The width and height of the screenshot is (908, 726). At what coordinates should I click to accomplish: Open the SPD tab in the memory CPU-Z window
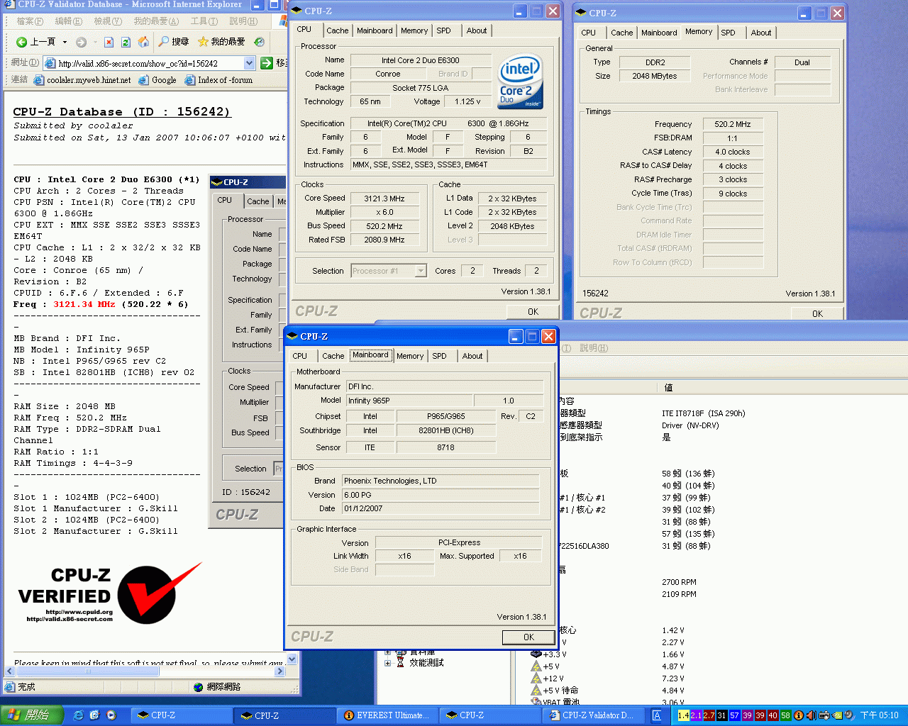pyautogui.click(x=728, y=33)
